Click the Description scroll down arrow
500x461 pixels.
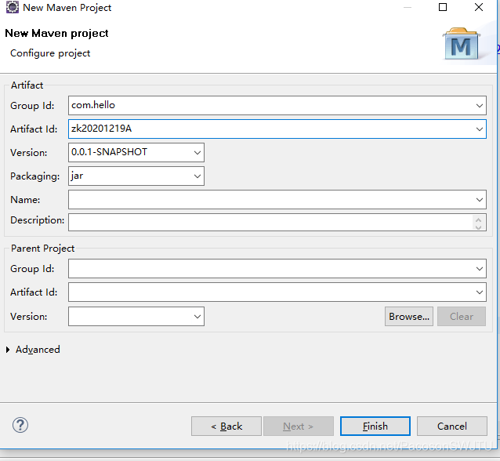pos(478,227)
